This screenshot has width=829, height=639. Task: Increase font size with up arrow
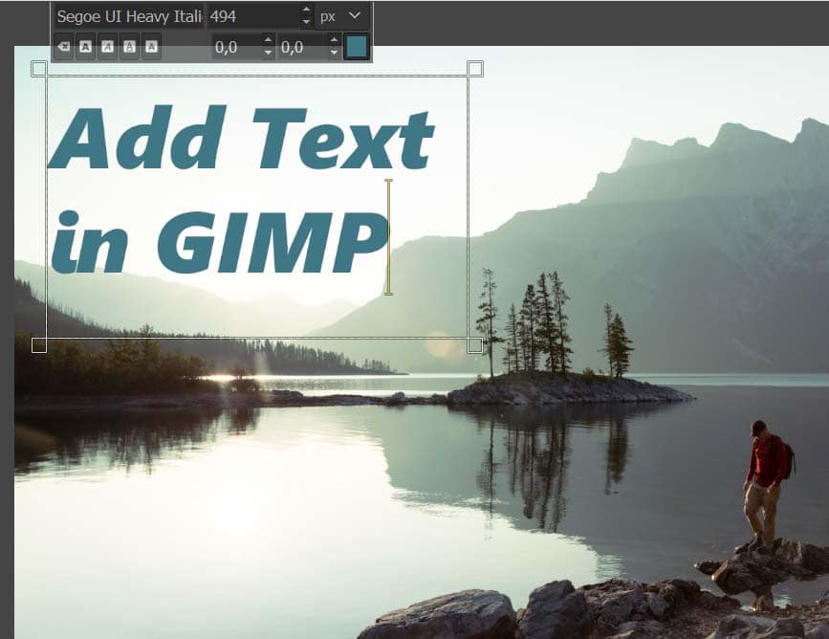pos(306,11)
